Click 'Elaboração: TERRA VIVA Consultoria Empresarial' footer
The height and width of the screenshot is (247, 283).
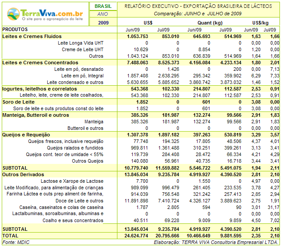click(x=216, y=243)
